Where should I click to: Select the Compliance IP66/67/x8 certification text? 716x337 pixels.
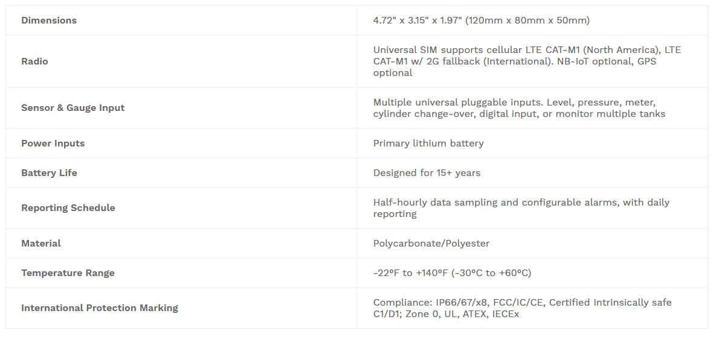tap(523, 308)
